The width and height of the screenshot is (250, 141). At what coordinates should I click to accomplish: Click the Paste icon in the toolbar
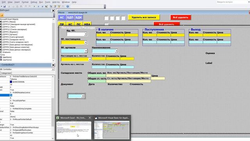17,6
